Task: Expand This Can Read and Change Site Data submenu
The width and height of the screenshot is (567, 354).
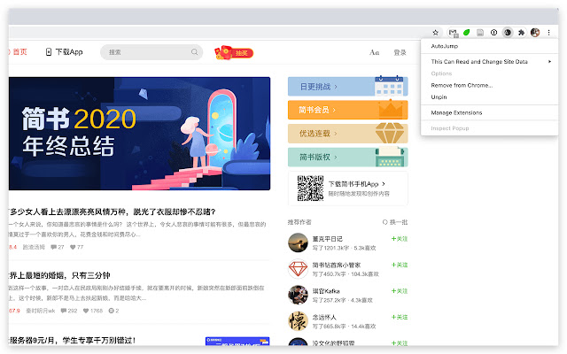Action: coord(490,62)
